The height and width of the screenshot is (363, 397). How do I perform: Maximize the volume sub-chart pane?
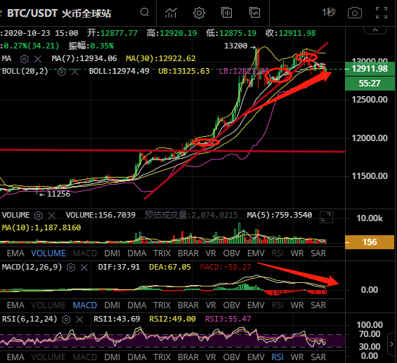(326, 217)
